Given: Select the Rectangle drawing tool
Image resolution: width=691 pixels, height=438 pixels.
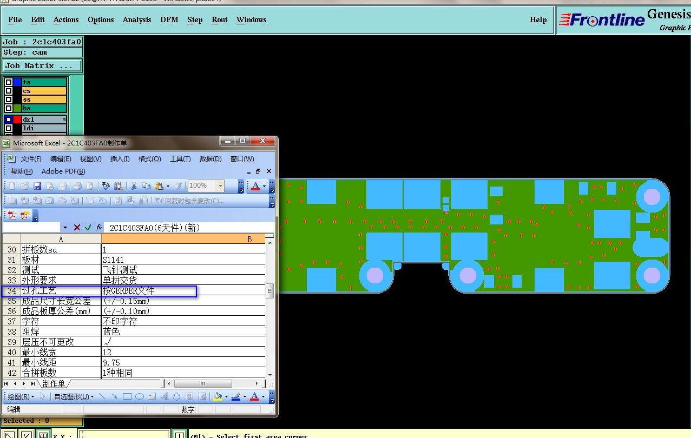Looking at the screenshot, I should (127, 396).
